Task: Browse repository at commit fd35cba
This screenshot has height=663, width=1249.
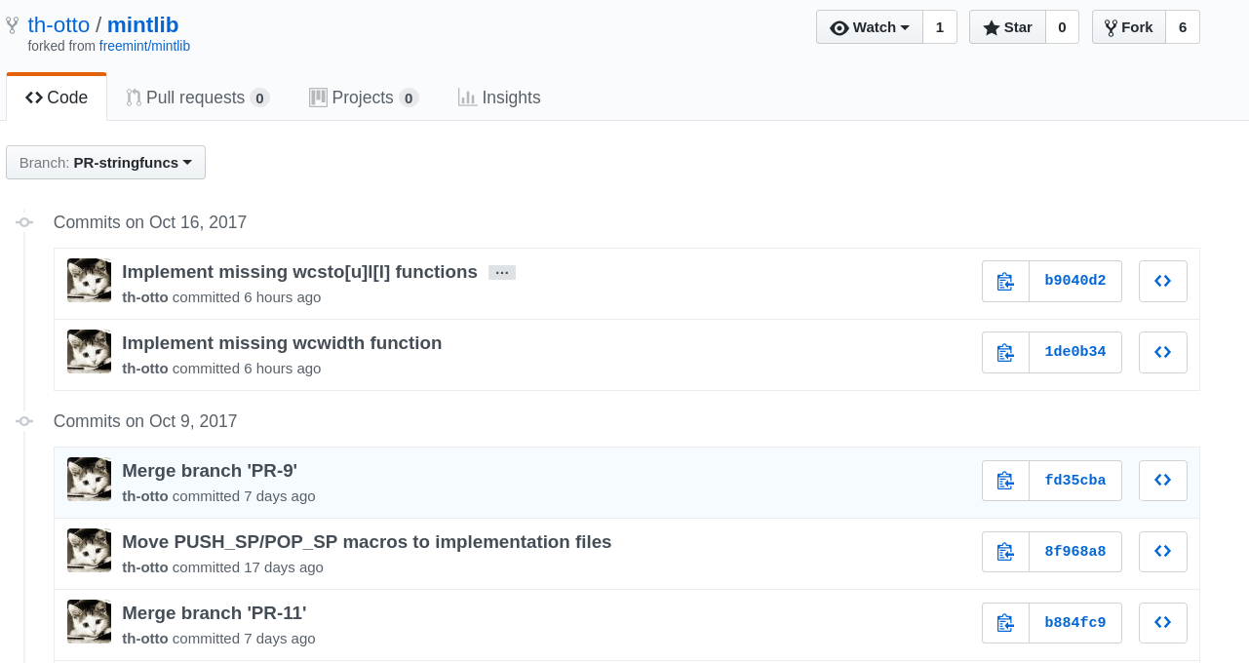Action: [x=1162, y=481]
